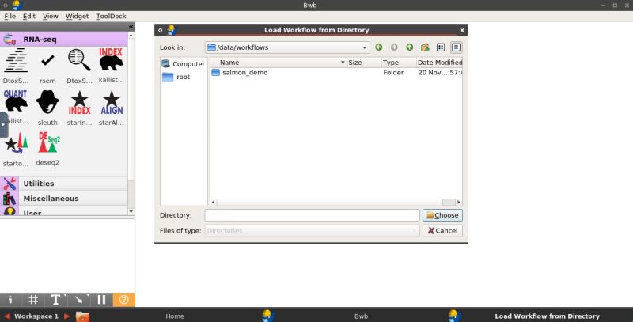Open the RNA-seq category header
This screenshot has height=322, width=633.
click(x=64, y=40)
